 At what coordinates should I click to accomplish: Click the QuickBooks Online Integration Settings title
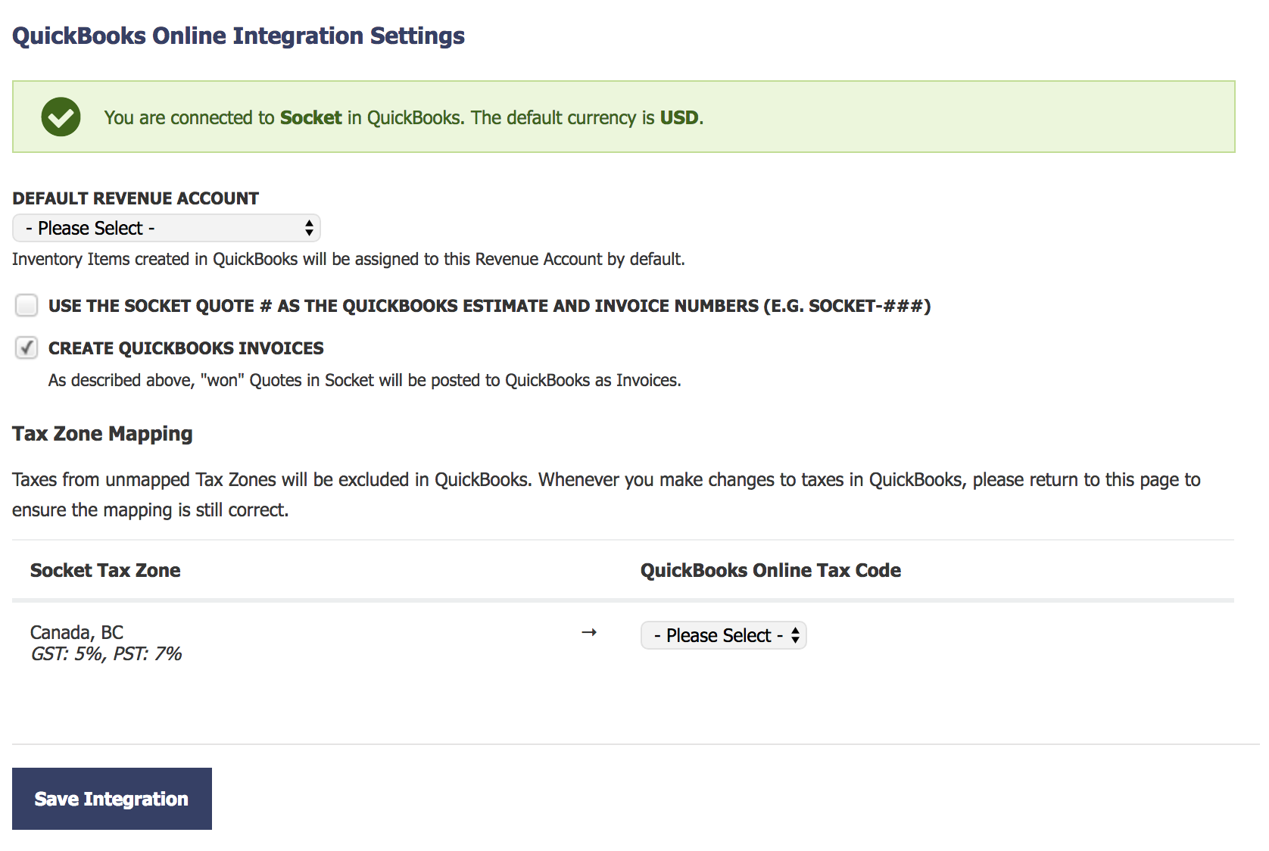(x=239, y=36)
